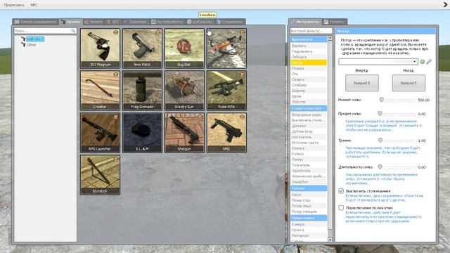Switch to the Инструменты tab
Screen dimensions: 450x253
(305, 22)
